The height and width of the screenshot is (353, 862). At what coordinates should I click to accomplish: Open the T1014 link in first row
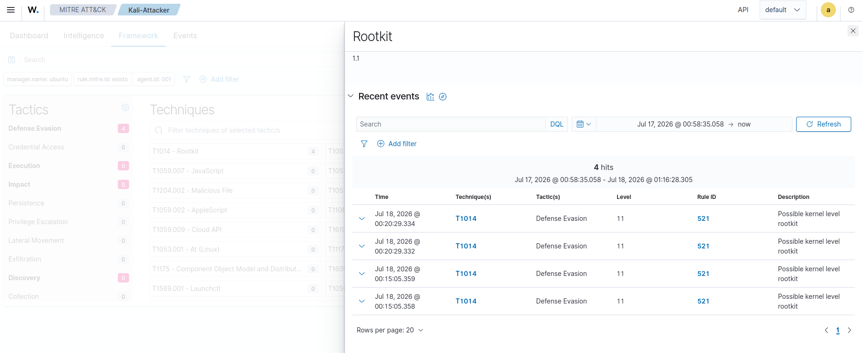466,219
